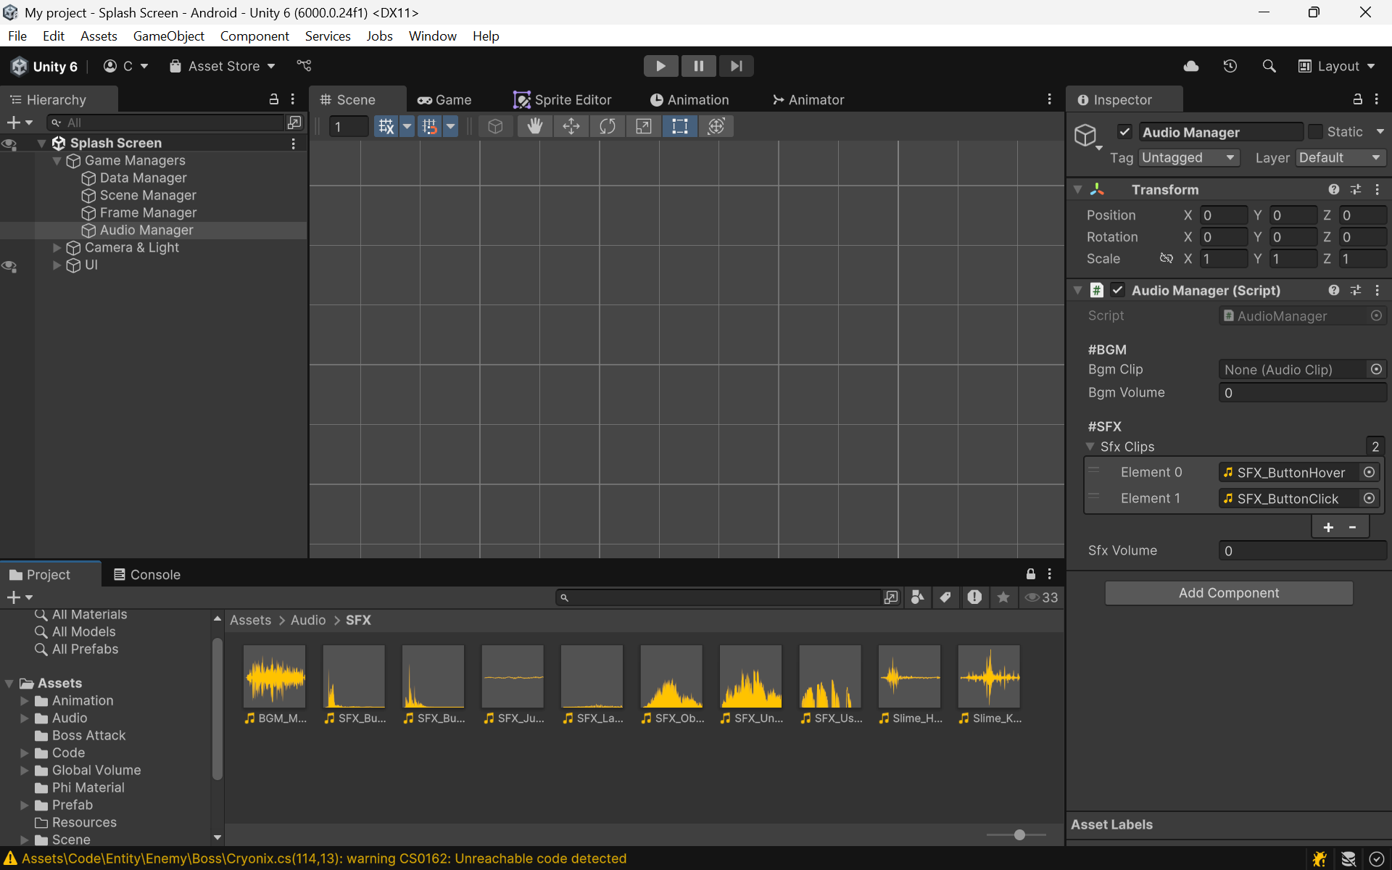The width and height of the screenshot is (1392, 870).
Task: Select the Move tool
Action: tap(571, 126)
